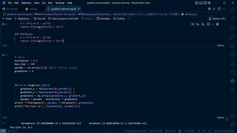Screen dimensions: 237x133
Task: Open editor title gear settings icon
Action: coord(209,9)
